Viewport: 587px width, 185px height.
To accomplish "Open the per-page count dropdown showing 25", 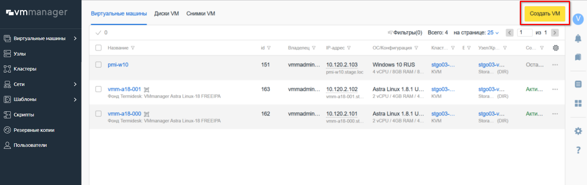I will coord(493,33).
